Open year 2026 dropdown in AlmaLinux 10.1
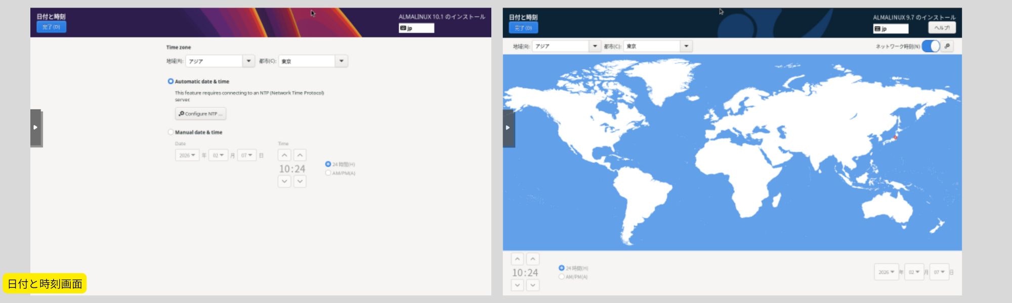This screenshot has width=1012, height=303. pos(187,155)
